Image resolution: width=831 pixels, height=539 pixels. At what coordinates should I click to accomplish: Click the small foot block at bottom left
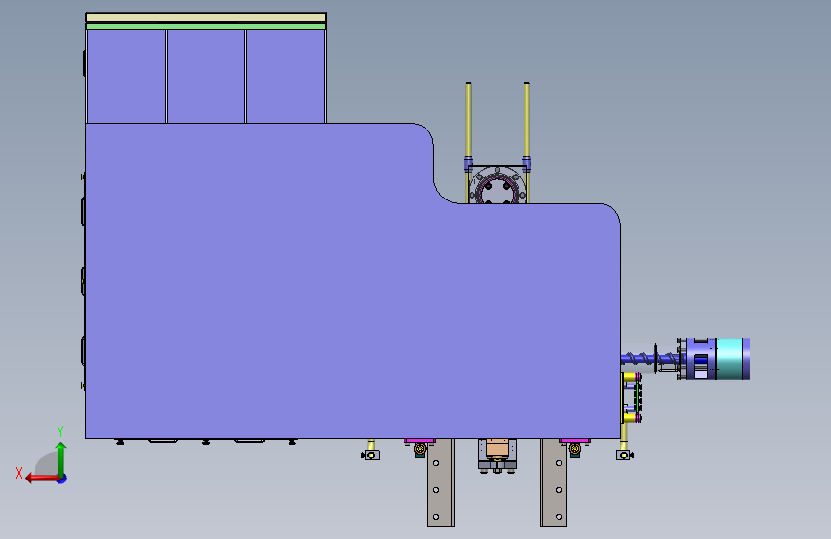point(371,456)
